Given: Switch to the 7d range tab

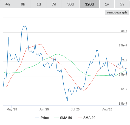Looking at the screenshot, I should tap(54, 4).
